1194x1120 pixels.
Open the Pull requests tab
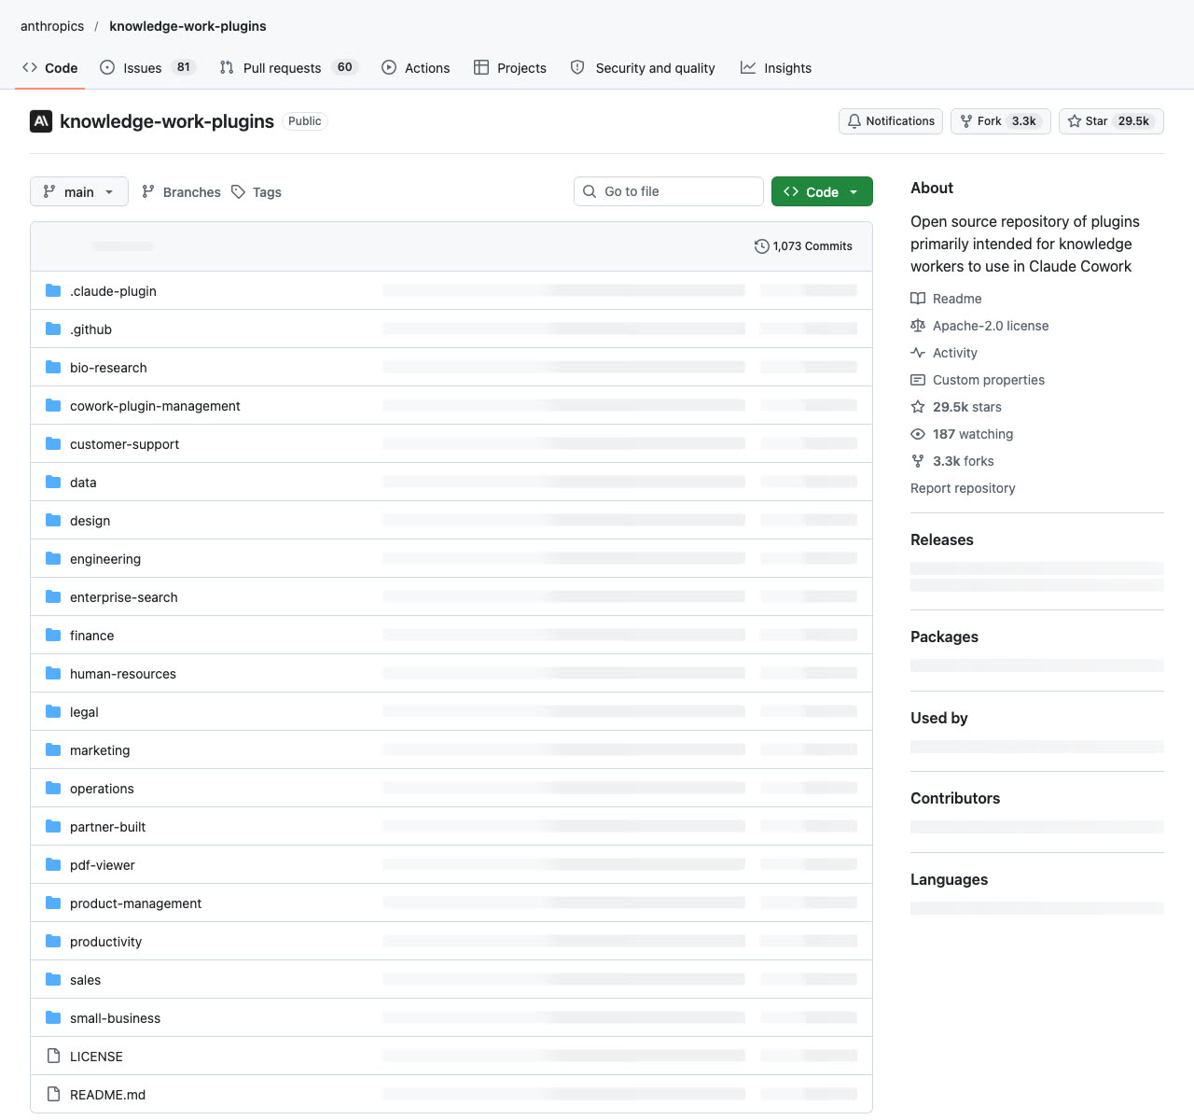(288, 67)
